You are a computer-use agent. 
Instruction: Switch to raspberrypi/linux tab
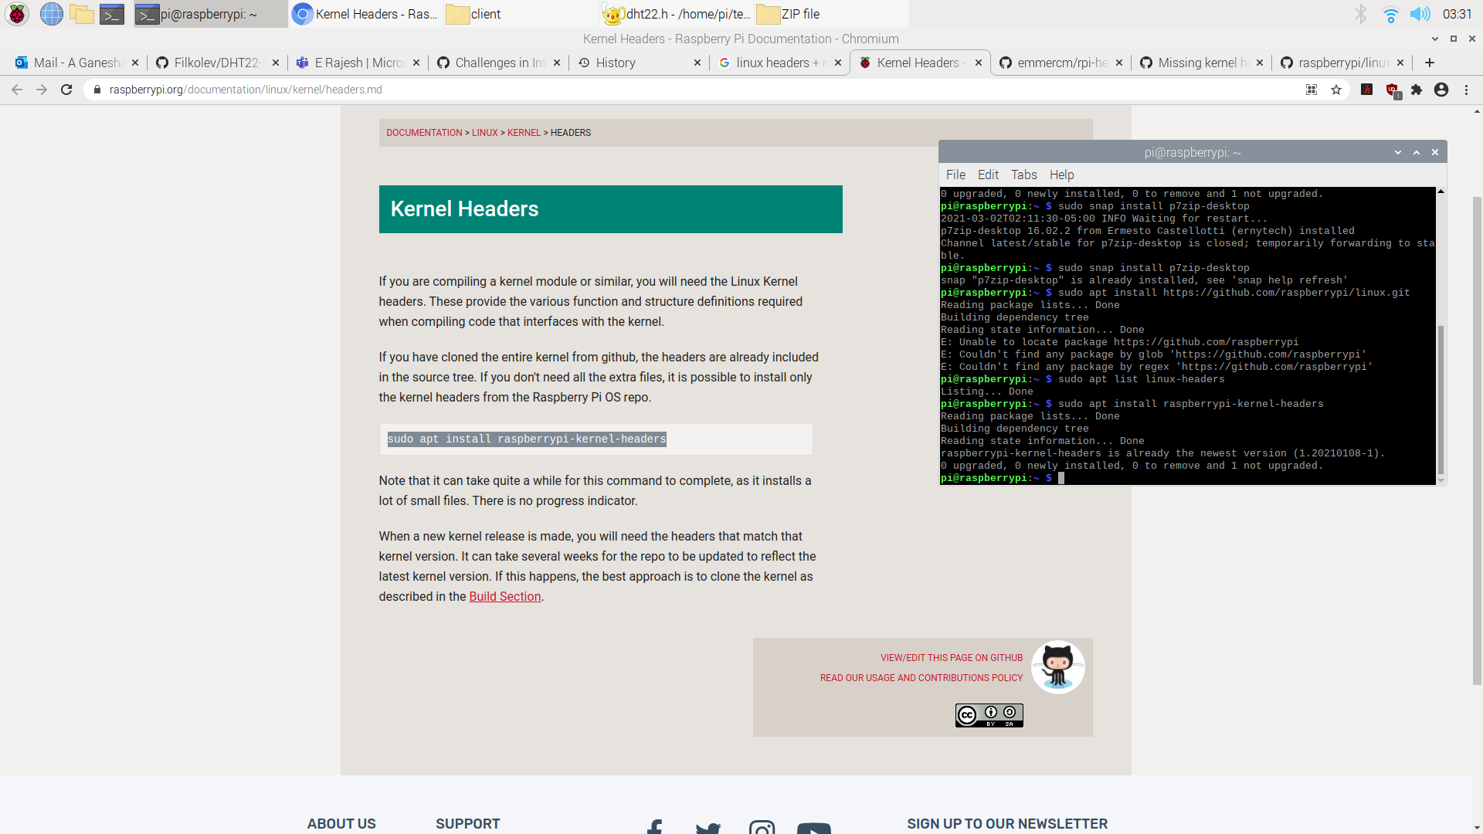click(x=1341, y=63)
